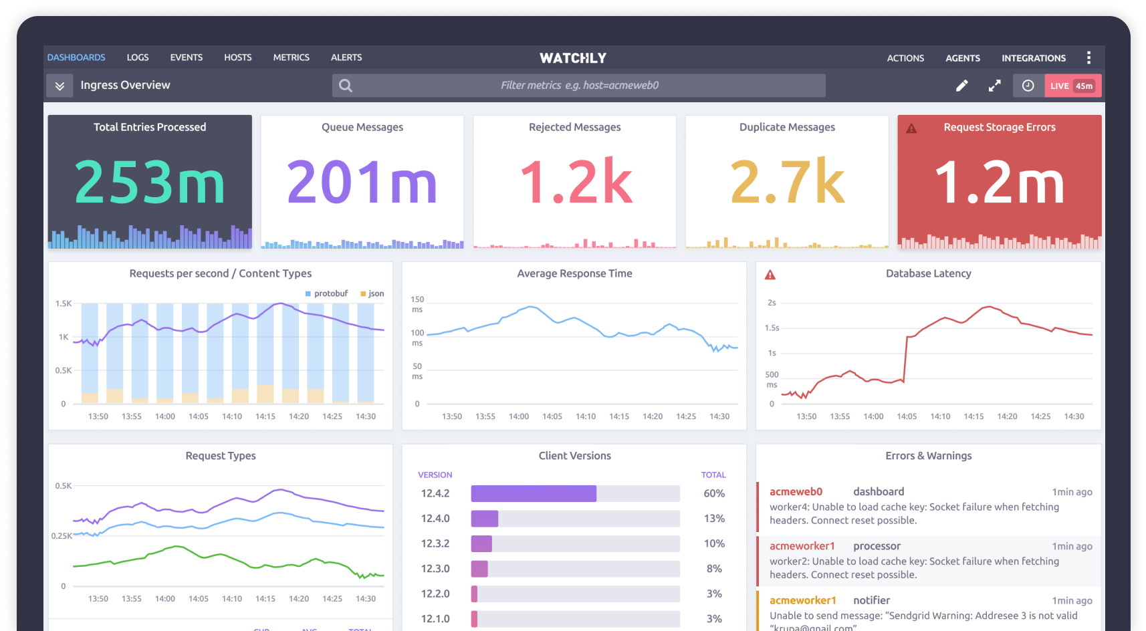Click the Database Latency warning triangle icon

pos(770,275)
